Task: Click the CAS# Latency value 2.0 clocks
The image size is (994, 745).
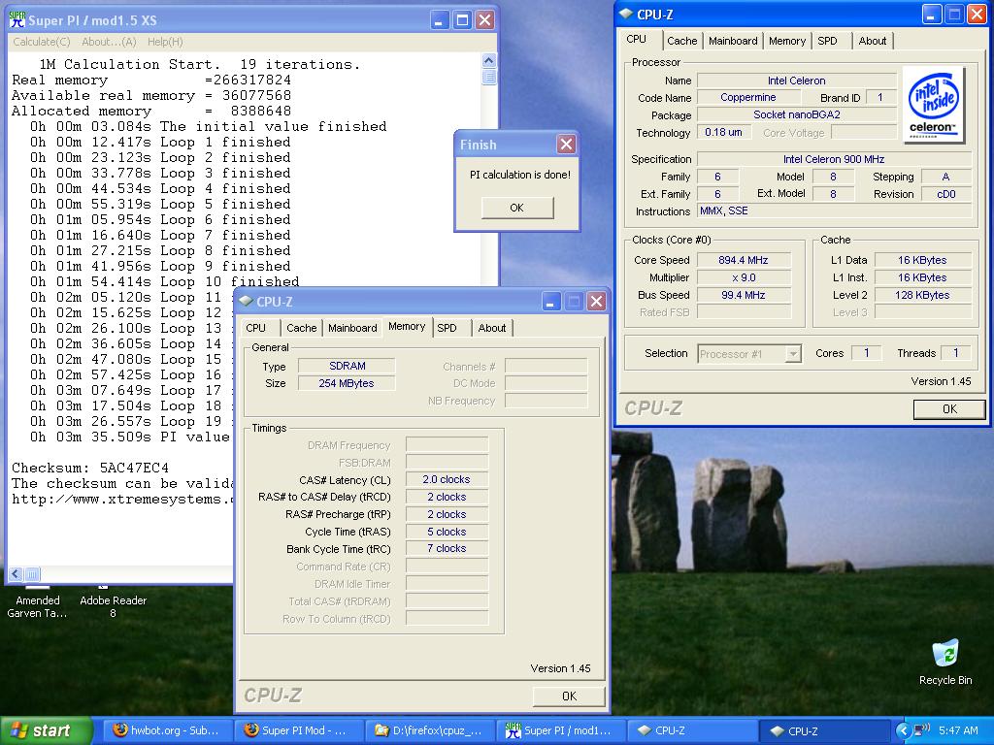Action: (x=447, y=479)
